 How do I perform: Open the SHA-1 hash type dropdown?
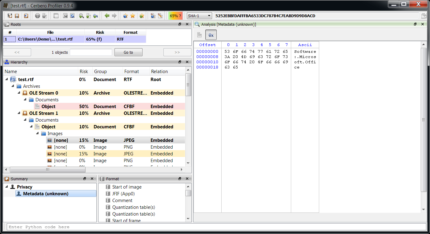click(199, 16)
